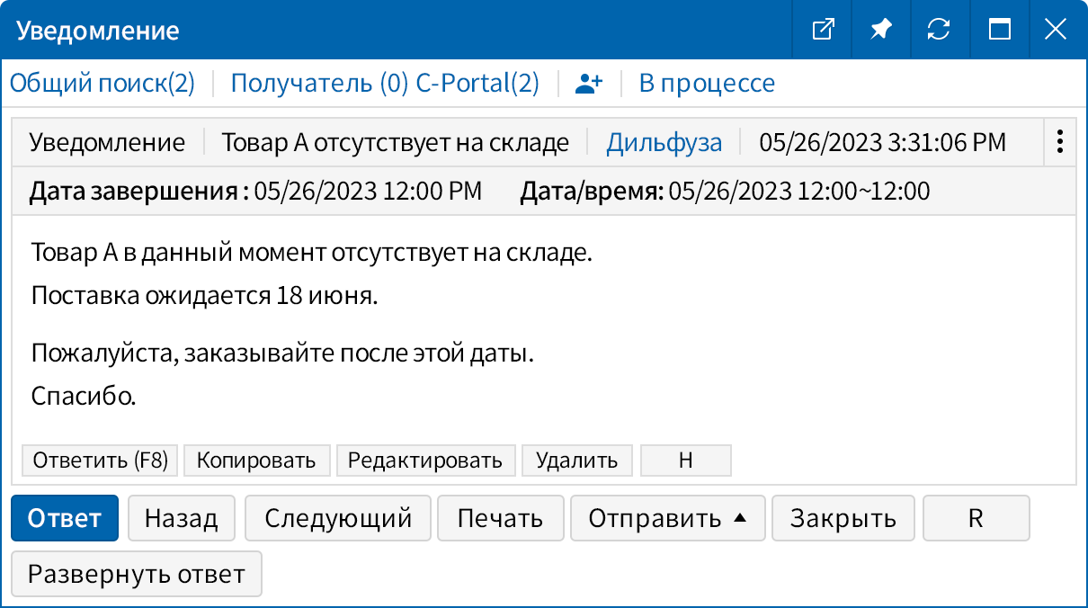Pin the notification window

pos(880,30)
